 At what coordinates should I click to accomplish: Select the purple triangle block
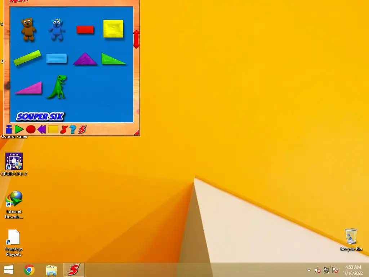pos(85,59)
